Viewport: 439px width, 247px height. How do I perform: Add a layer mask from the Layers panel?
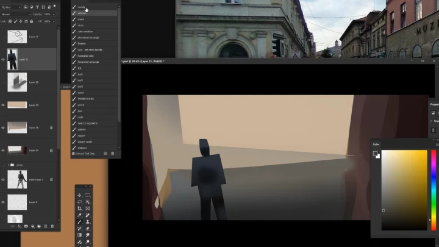(26, 226)
